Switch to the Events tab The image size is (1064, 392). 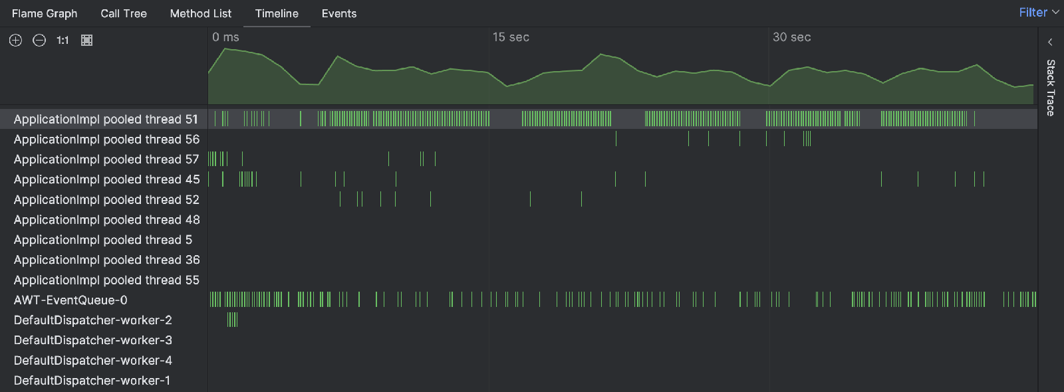coord(339,13)
